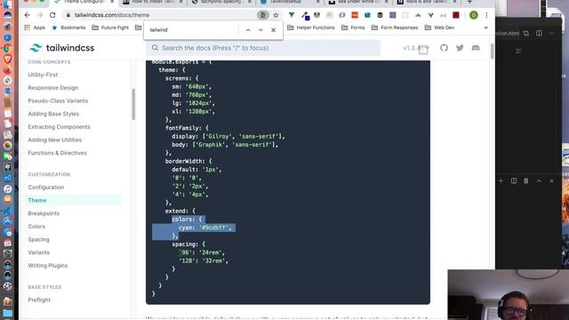Screen dimensions: 569x320
Task: Select the Theme sidebar item
Action: (x=73, y=200)
